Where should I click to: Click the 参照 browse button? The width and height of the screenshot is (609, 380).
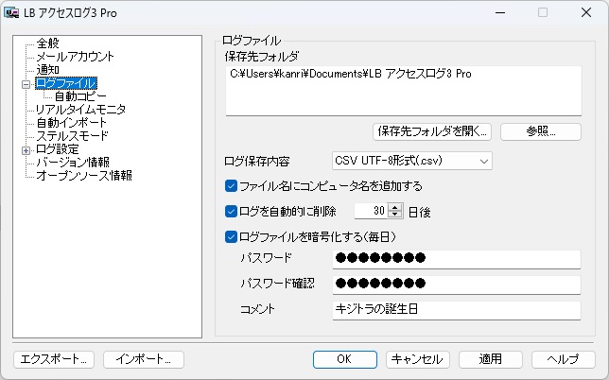(x=541, y=131)
